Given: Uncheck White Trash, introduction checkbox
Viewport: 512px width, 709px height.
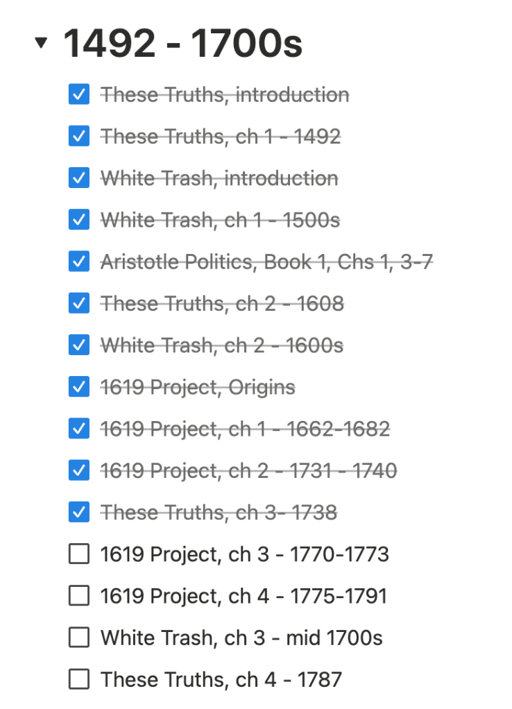Looking at the screenshot, I should point(79,178).
